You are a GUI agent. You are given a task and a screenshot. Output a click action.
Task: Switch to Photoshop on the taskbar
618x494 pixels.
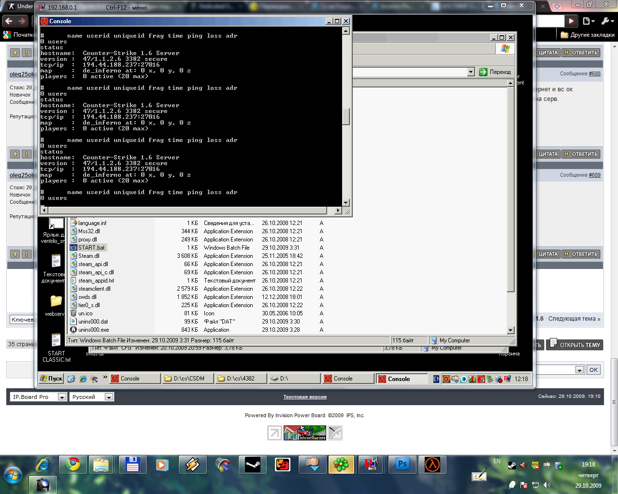pos(402,465)
